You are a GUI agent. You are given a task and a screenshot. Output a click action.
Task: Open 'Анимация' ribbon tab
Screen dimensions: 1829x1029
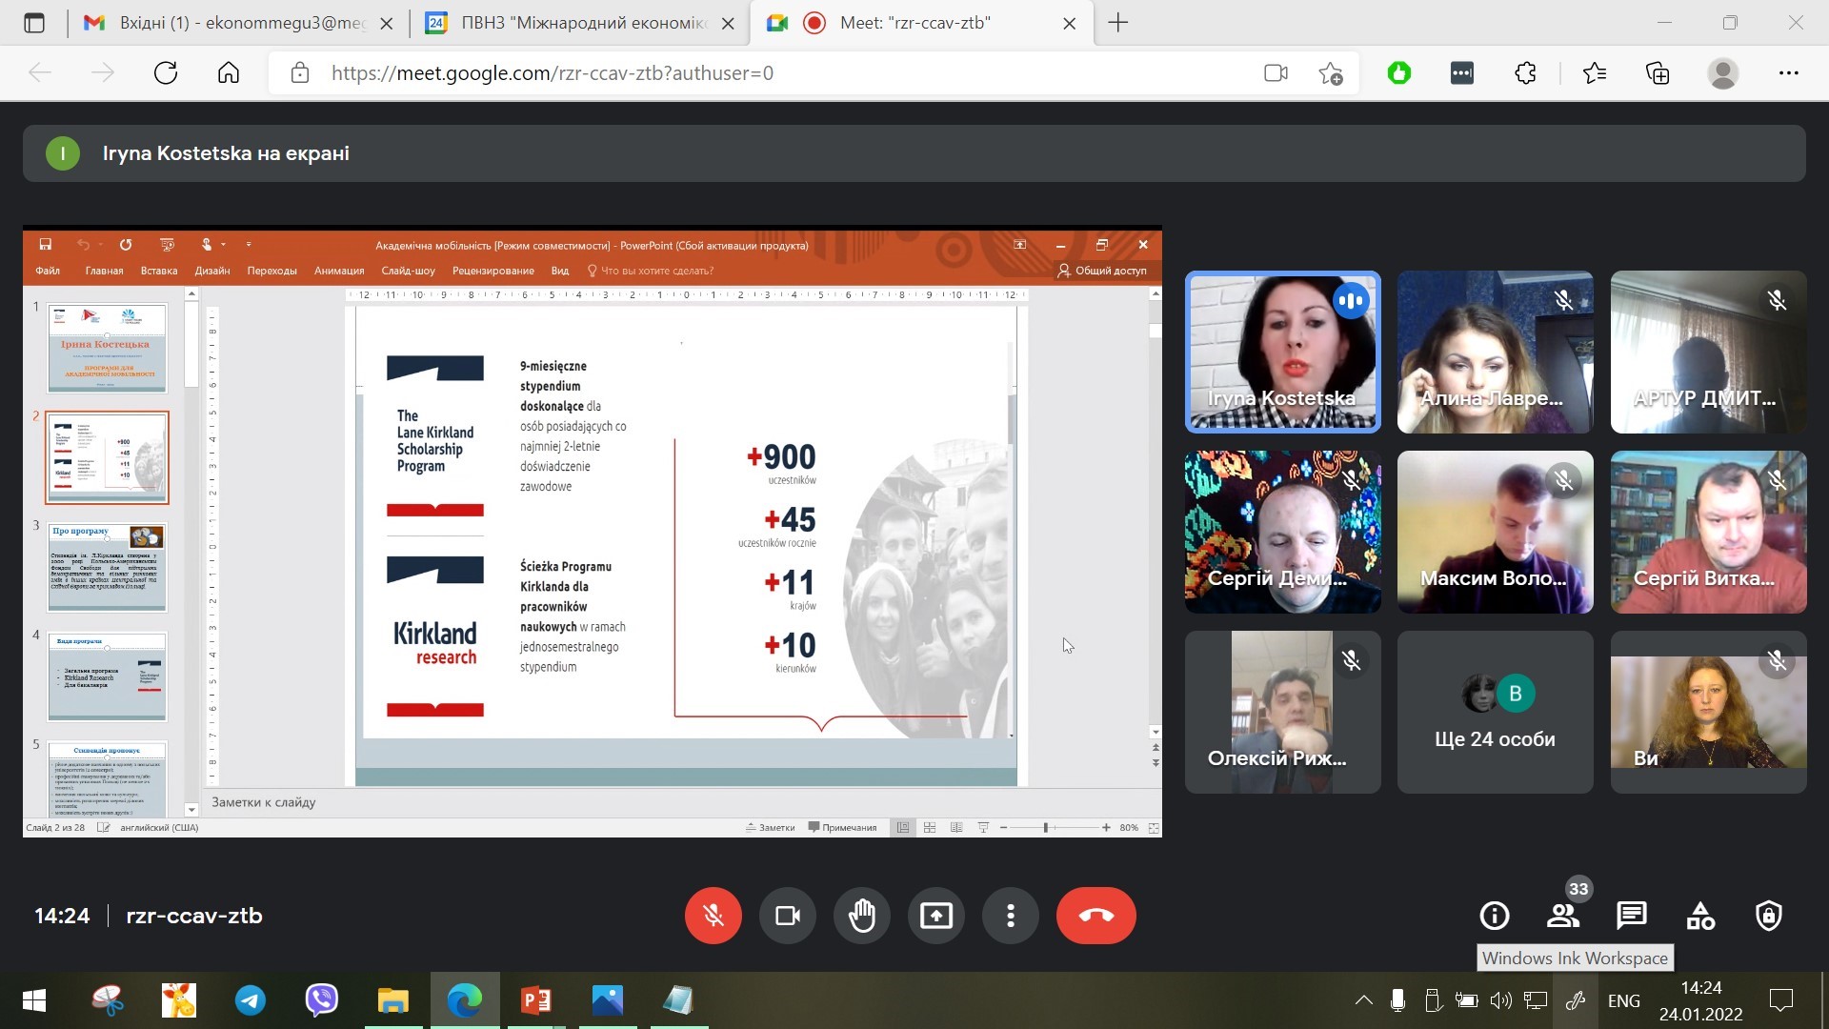click(x=339, y=271)
